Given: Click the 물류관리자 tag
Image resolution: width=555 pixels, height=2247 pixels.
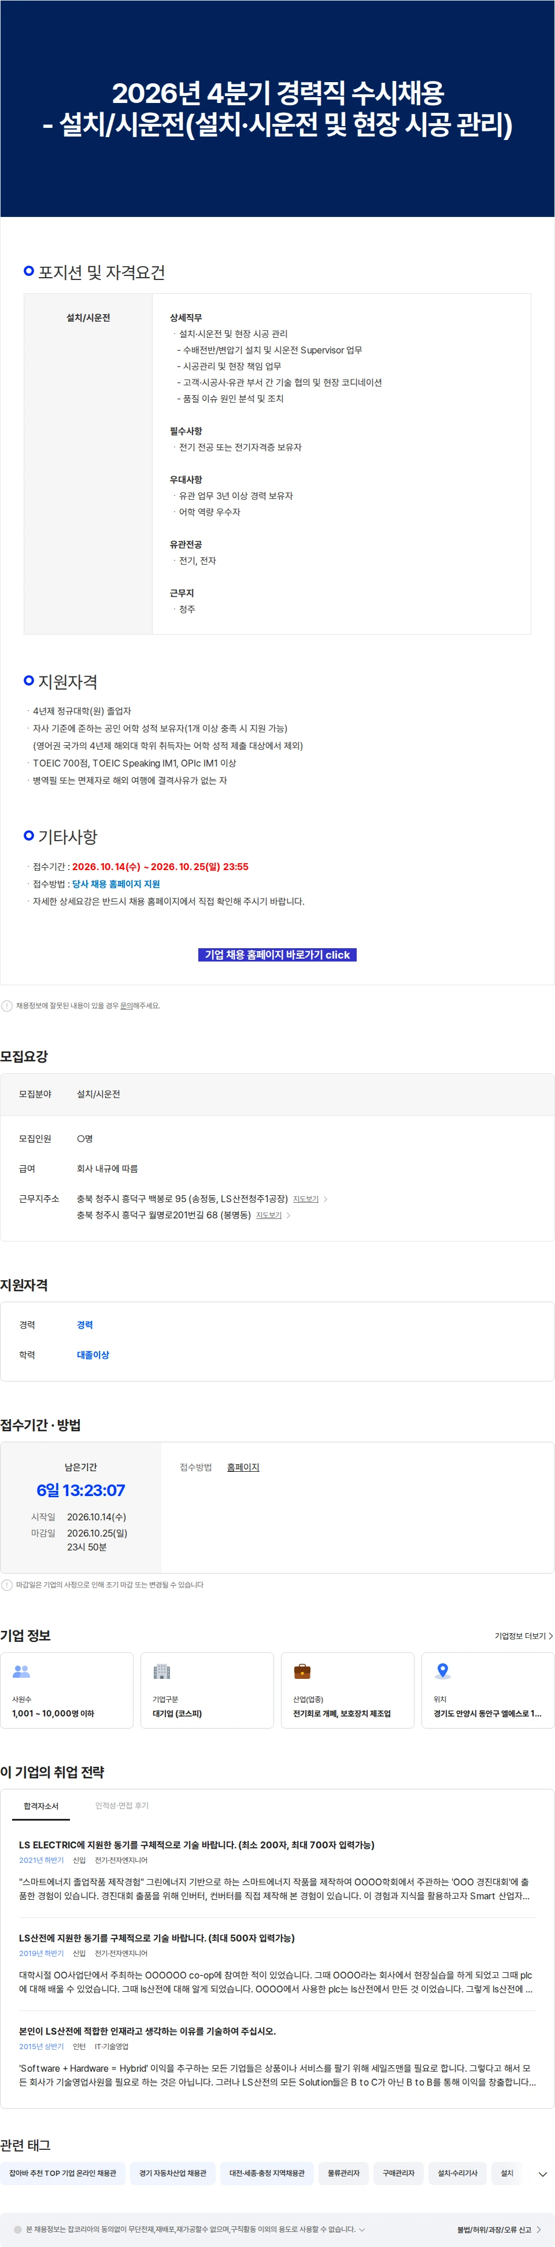Looking at the screenshot, I should pyautogui.click(x=343, y=2173).
